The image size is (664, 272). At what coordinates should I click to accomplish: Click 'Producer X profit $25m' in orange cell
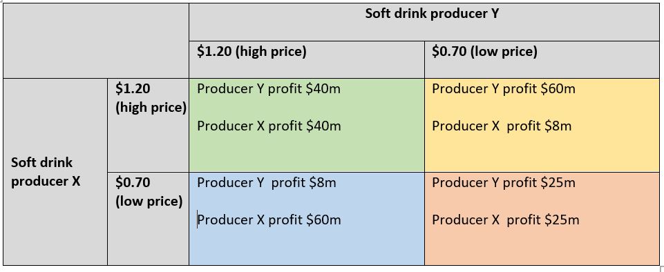506,220
